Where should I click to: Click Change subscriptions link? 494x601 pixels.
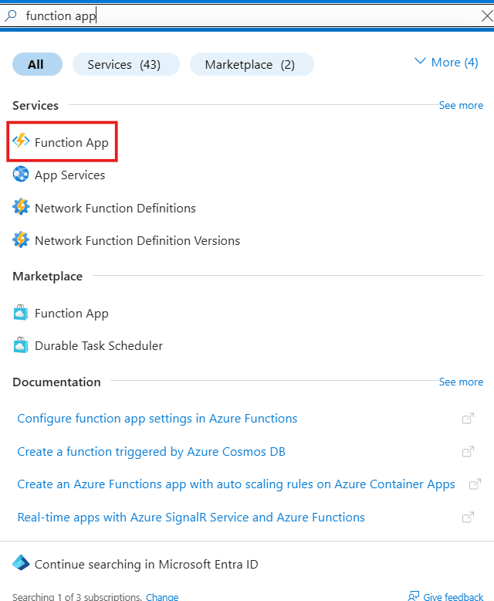162,597
